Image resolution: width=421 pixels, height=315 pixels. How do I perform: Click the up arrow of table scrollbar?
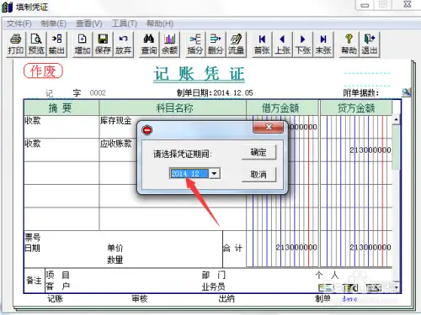coord(396,119)
